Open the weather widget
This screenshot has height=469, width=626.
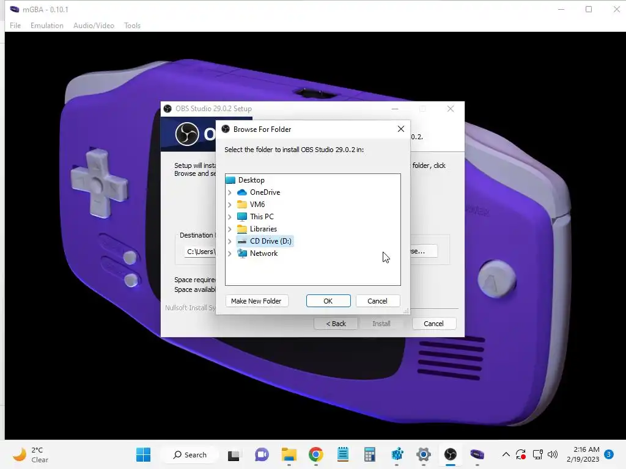[31, 454]
